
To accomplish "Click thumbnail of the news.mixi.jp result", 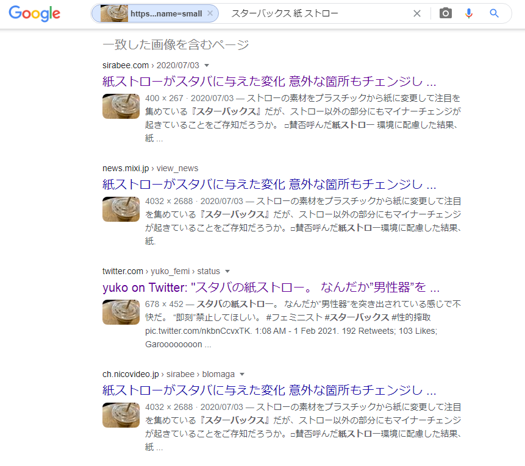I will (x=121, y=210).
